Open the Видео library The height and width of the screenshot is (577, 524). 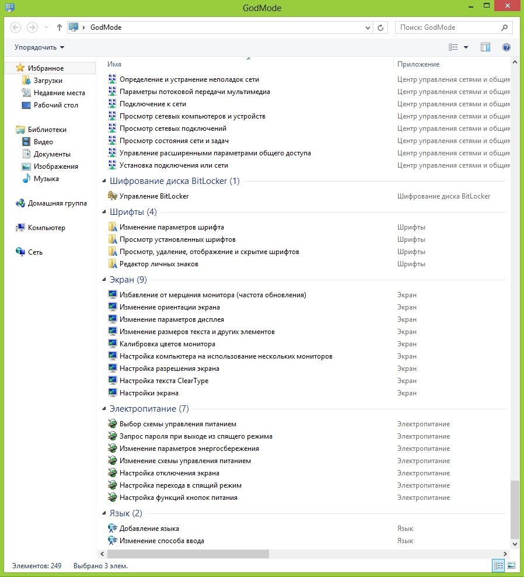pyautogui.click(x=43, y=142)
